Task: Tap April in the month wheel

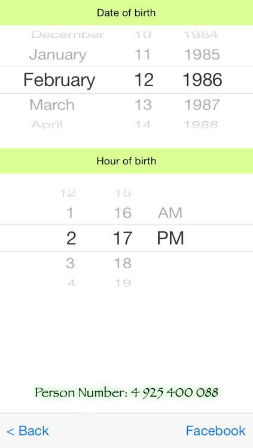Action: coord(47,125)
